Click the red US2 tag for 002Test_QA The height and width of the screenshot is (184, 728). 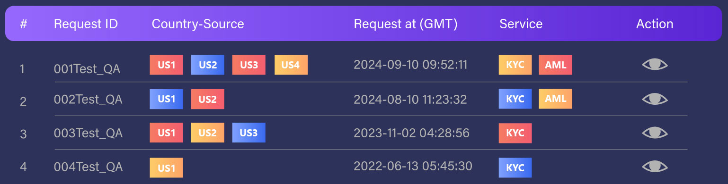[208, 99]
